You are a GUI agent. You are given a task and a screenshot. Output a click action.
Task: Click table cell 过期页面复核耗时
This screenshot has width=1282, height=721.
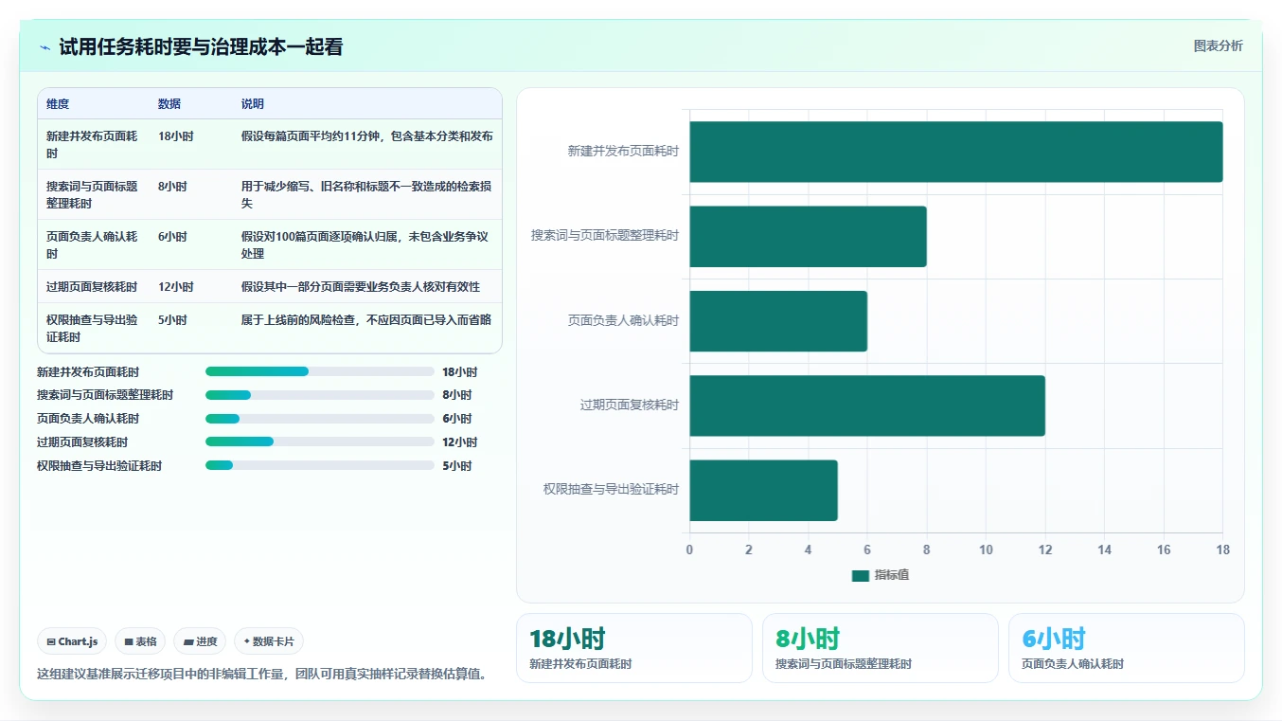coord(92,287)
